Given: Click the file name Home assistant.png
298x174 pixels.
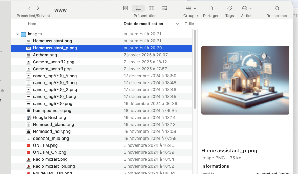Looking at the screenshot, I should point(53,41).
